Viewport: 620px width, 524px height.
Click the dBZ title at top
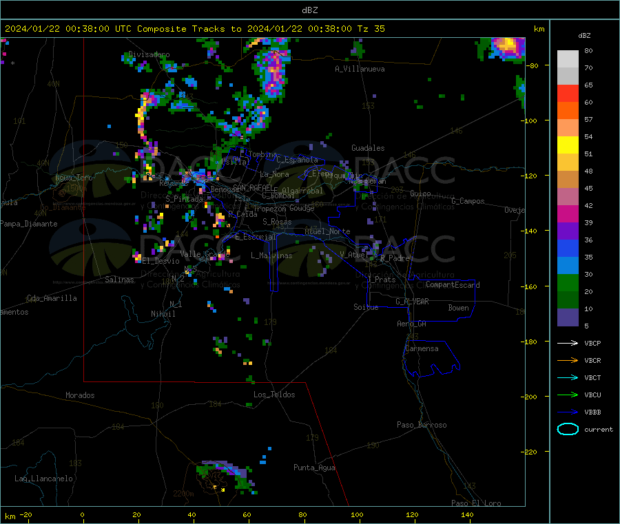(x=309, y=10)
